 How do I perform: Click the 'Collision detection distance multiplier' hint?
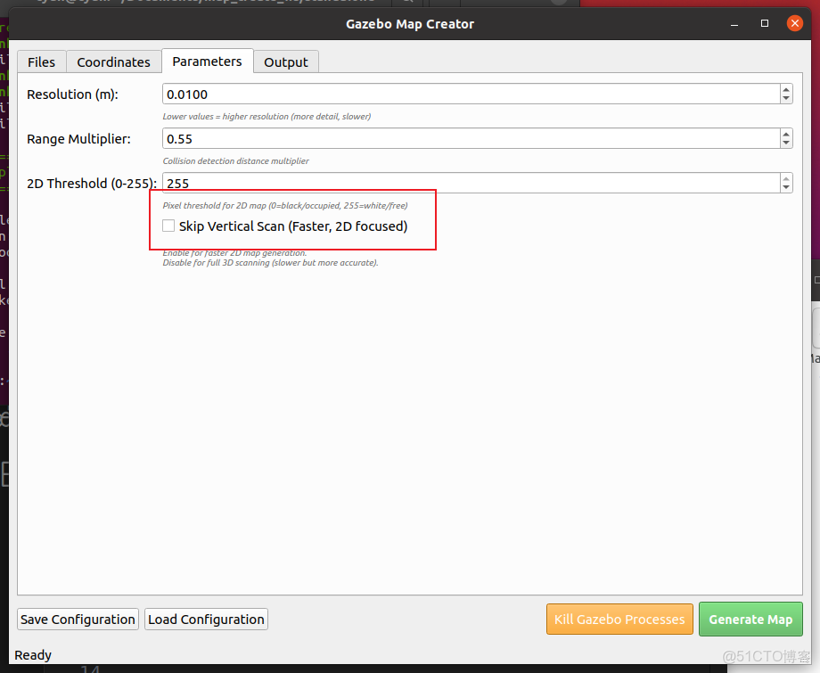(235, 161)
